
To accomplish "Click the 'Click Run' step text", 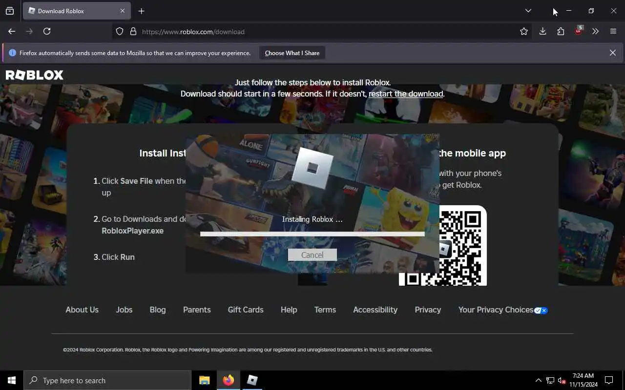I will click(x=118, y=257).
